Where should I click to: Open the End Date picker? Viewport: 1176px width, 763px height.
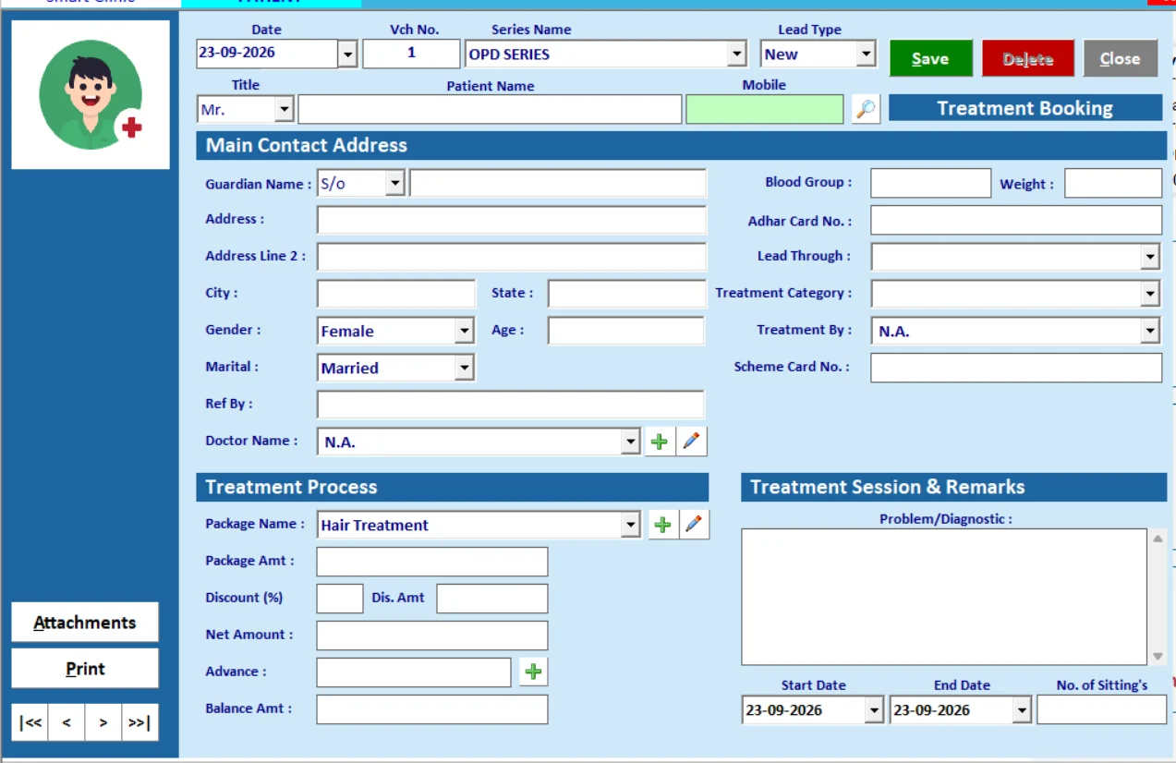click(x=1022, y=710)
